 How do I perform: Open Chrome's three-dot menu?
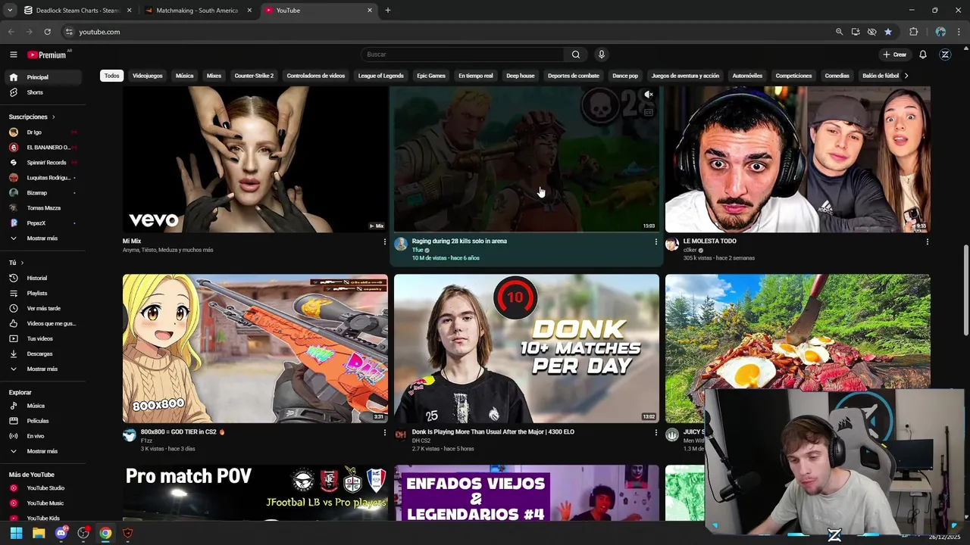pyautogui.click(x=959, y=32)
